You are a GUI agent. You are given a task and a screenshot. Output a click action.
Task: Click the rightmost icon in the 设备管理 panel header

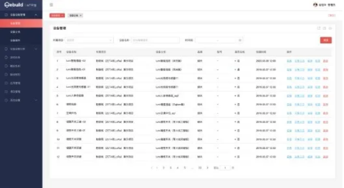(x=330, y=28)
